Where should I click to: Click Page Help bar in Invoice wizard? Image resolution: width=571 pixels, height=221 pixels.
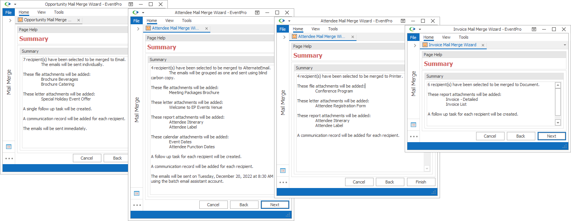coord(494,55)
